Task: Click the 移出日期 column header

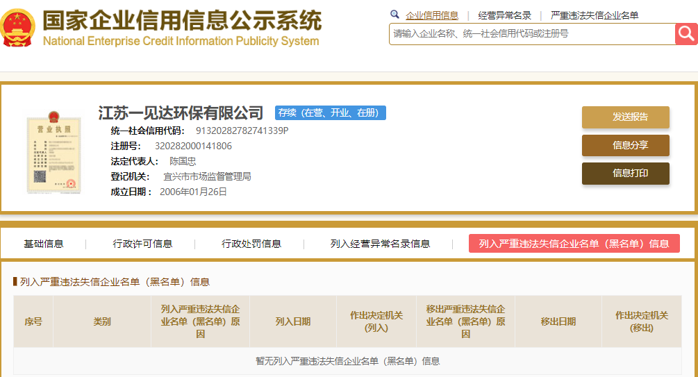Action: pyautogui.click(x=558, y=321)
